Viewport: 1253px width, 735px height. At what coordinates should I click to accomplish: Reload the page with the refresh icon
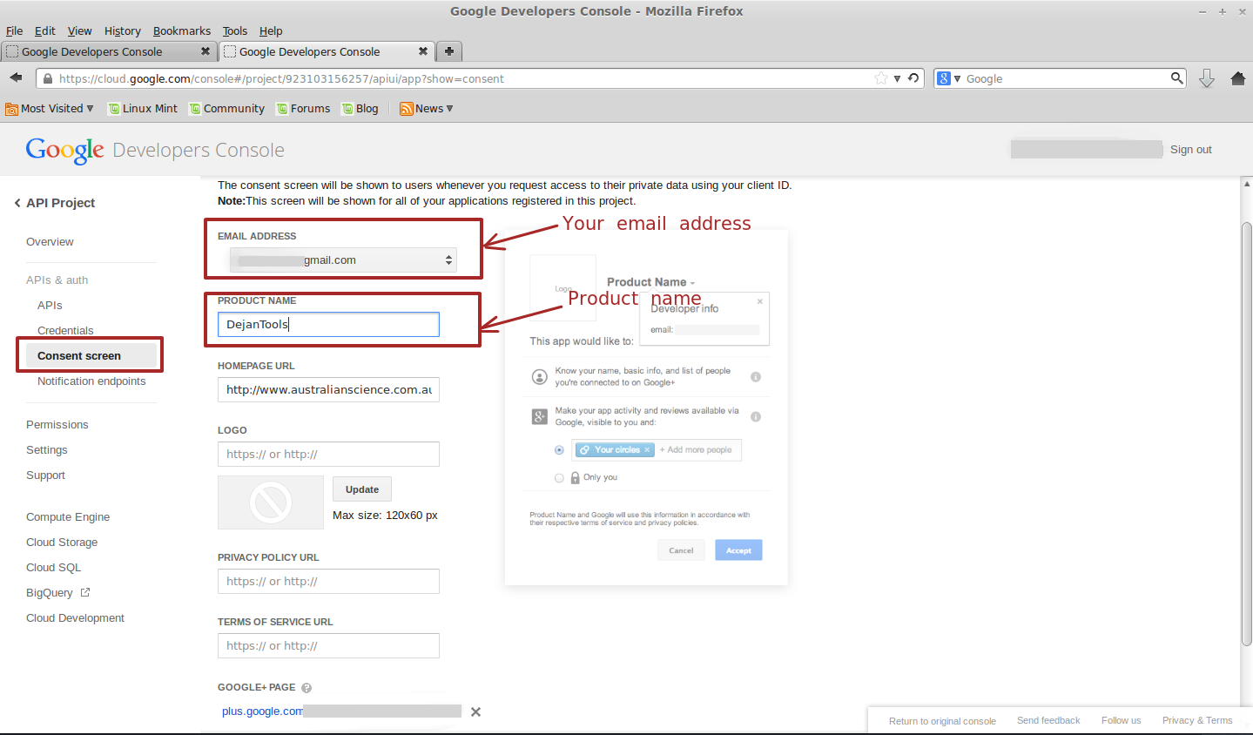(x=913, y=78)
